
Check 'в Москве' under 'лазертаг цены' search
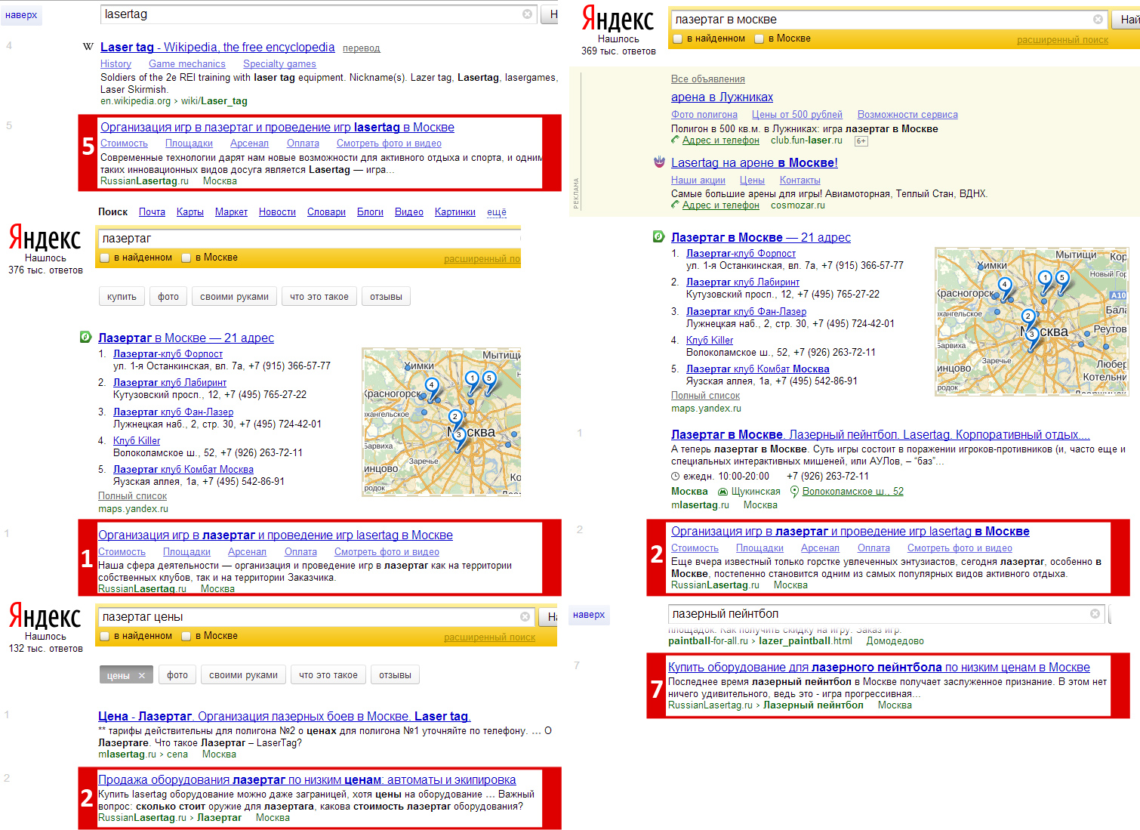(186, 636)
